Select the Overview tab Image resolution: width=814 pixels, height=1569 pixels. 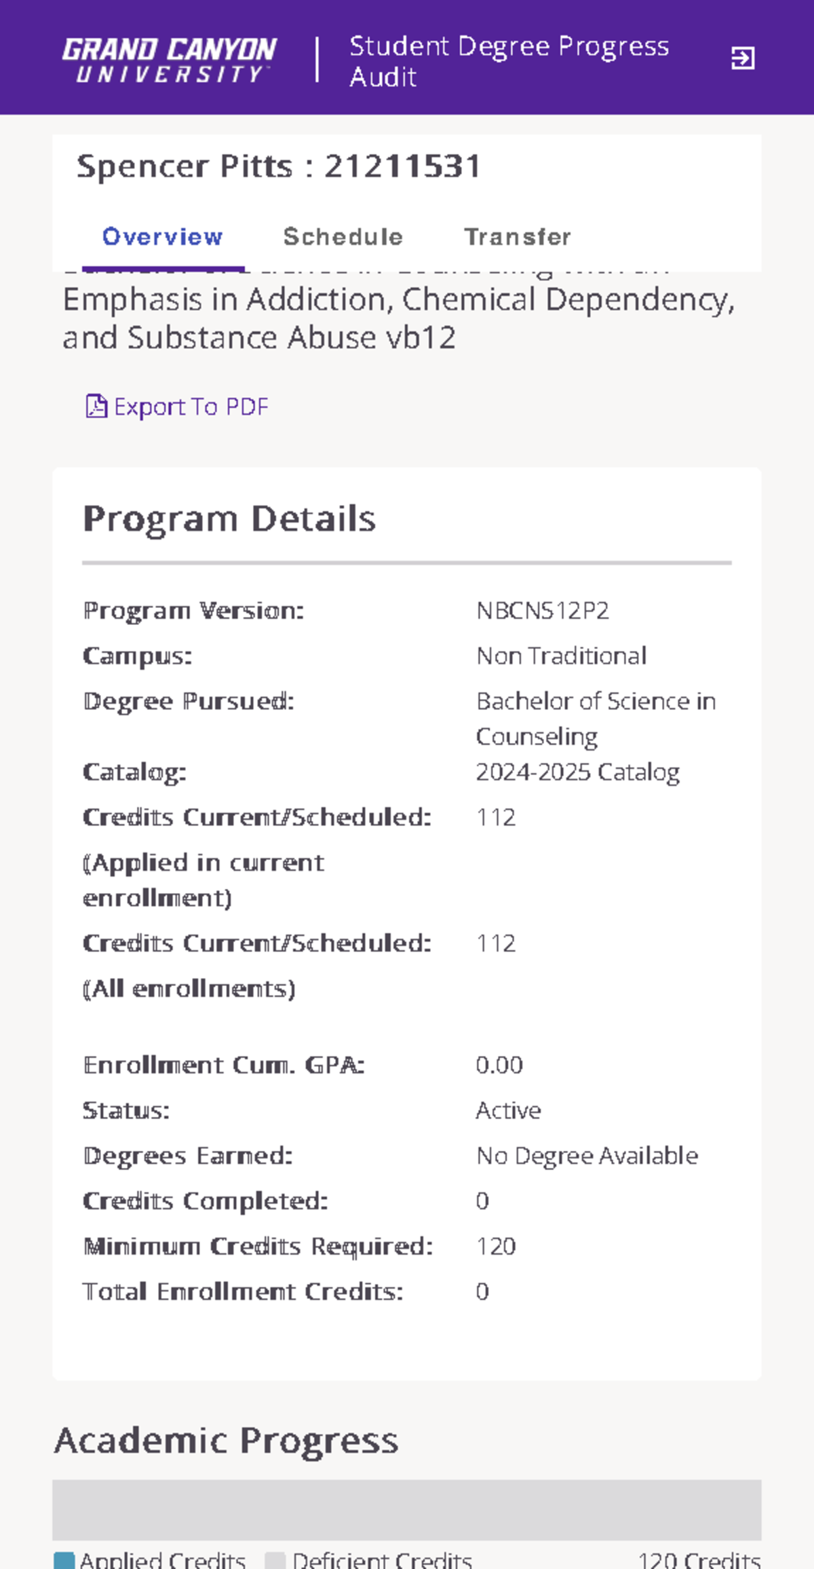point(162,237)
